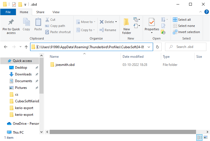Image resolution: width=210 pixels, height=141 pixels.
Task: Go up one folder level
Action: [26, 47]
